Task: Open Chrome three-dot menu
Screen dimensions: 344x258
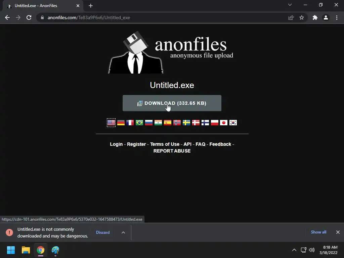Action: [337, 17]
